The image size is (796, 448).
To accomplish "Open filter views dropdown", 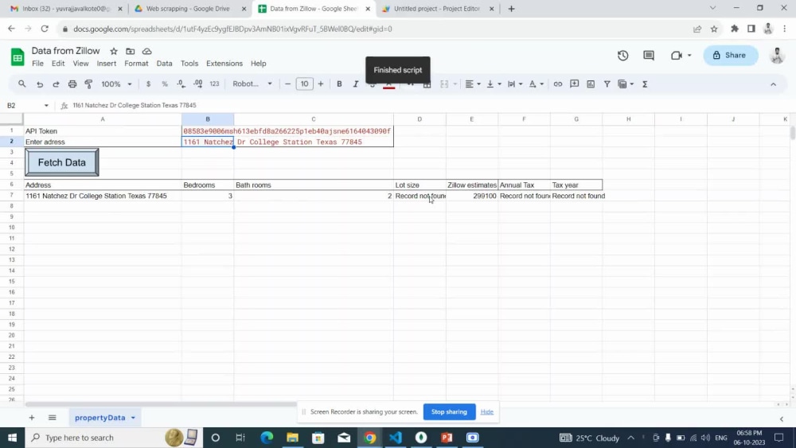I will pos(626,84).
